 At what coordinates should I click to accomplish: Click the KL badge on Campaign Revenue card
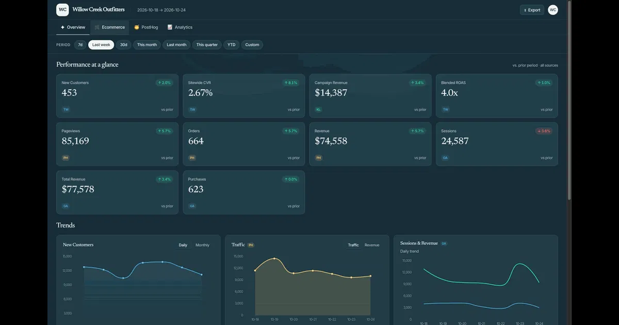click(318, 109)
